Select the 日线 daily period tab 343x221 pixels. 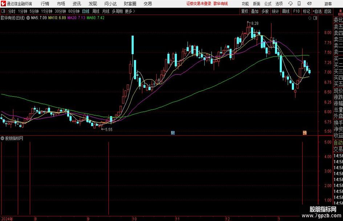[x=86, y=11]
